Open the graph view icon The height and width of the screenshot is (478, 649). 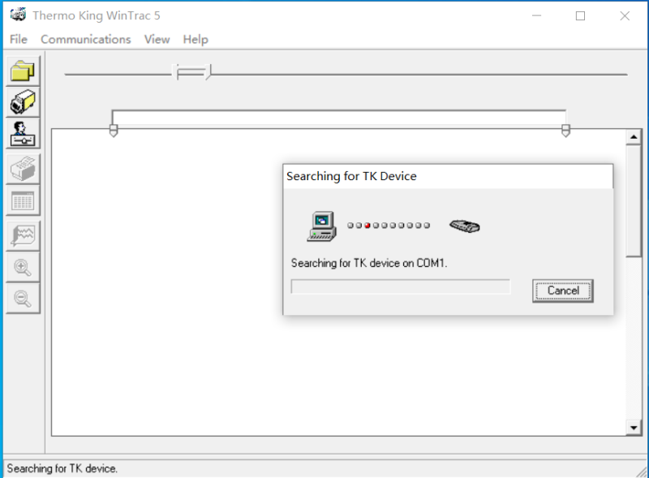(x=22, y=236)
